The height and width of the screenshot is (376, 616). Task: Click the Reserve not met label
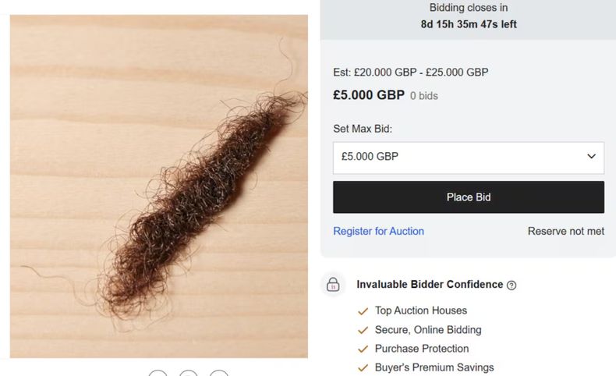click(565, 231)
